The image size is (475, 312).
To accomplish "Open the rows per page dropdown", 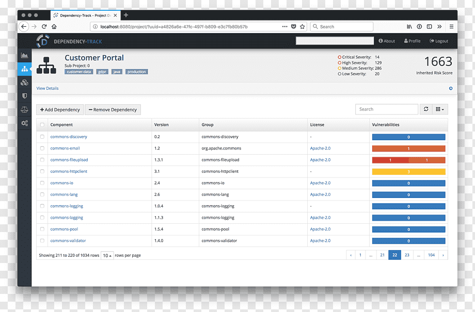I will (x=107, y=255).
